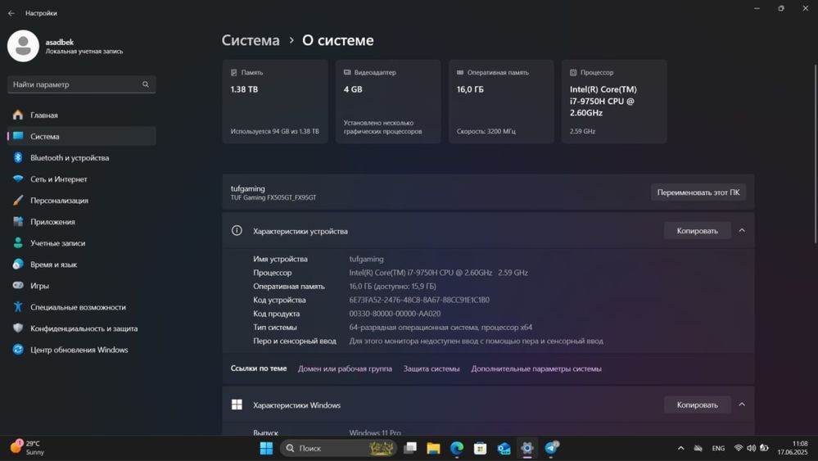Screen dimensions: 818x461
Task: Open the Память 1.38 TB storage card
Action: coord(275,102)
